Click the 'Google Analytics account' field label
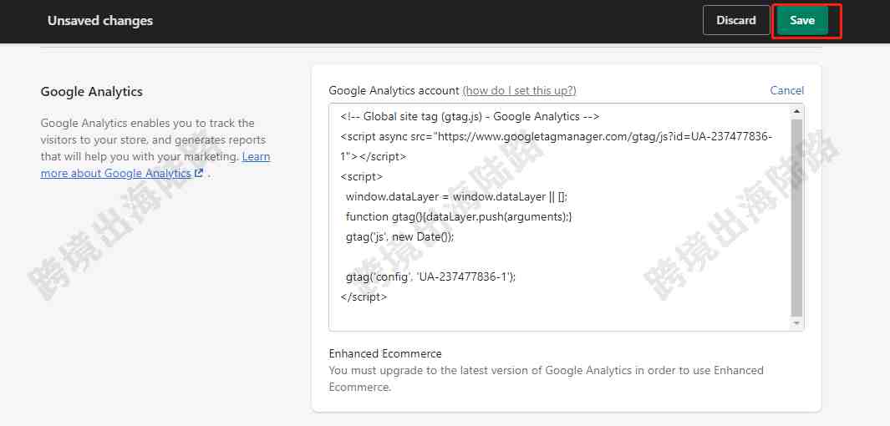The height and width of the screenshot is (426, 890). pyautogui.click(x=394, y=90)
